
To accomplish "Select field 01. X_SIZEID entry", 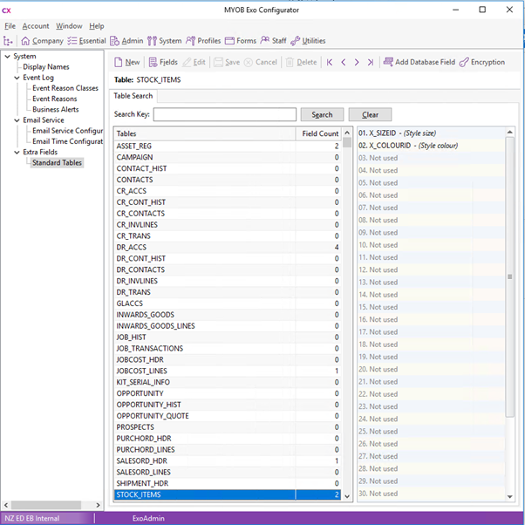I will click(431, 133).
